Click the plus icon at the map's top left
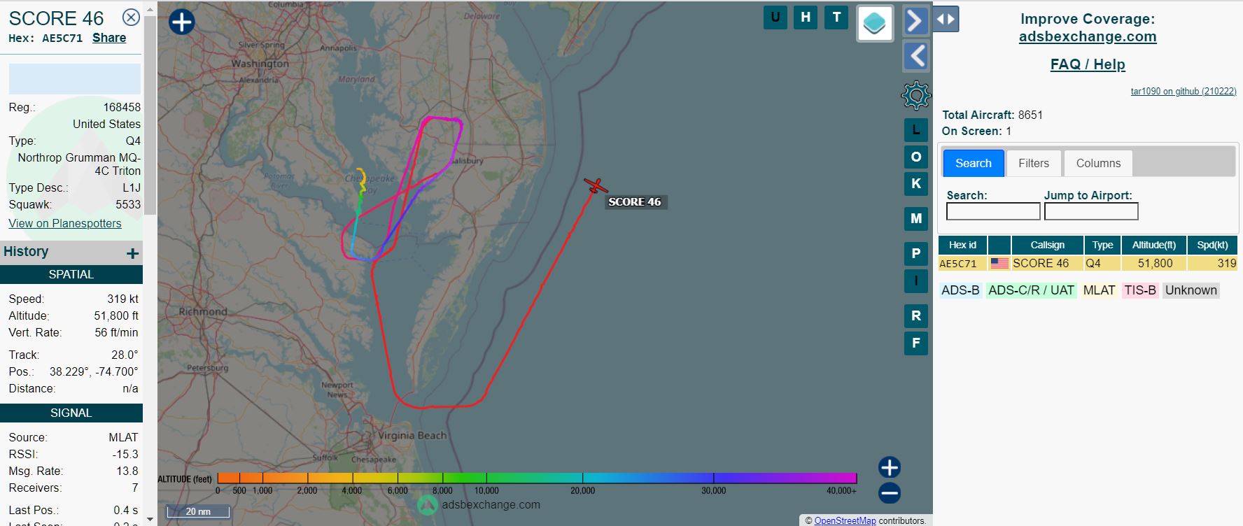 (x=182, y=22)
